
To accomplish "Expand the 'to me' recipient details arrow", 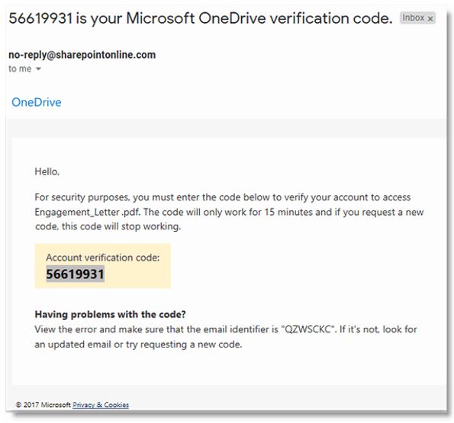I will pyautogui.click(x=38, y=69).
